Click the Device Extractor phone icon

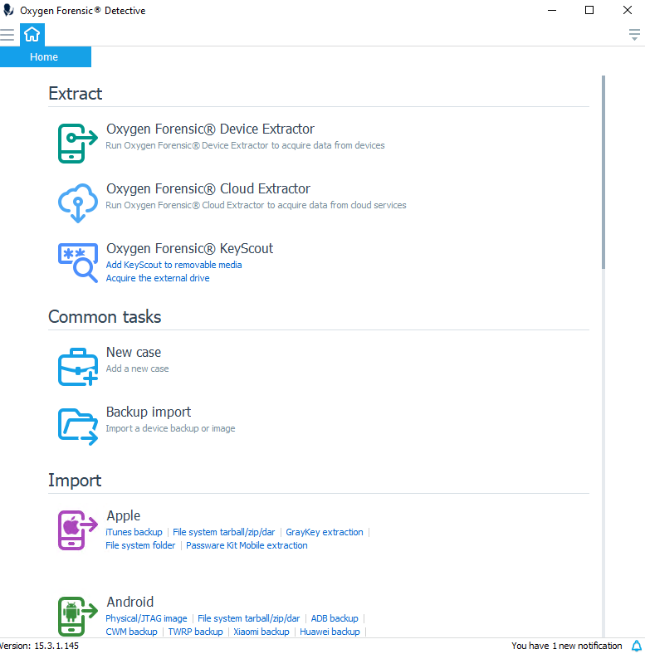coord(77,143)
